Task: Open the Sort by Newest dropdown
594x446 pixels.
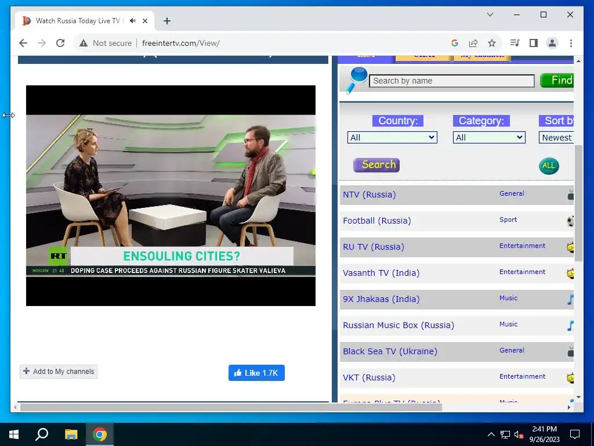Action: coord(556,137)
